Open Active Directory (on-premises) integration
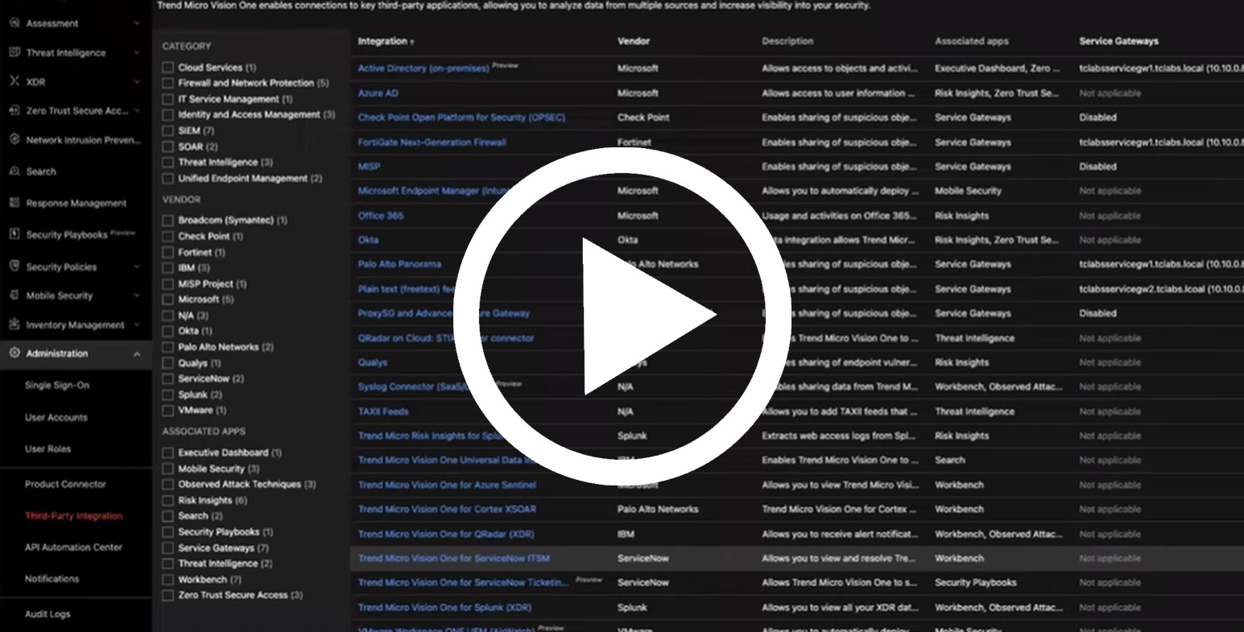The image size is (1244, 632). point(424,68)
